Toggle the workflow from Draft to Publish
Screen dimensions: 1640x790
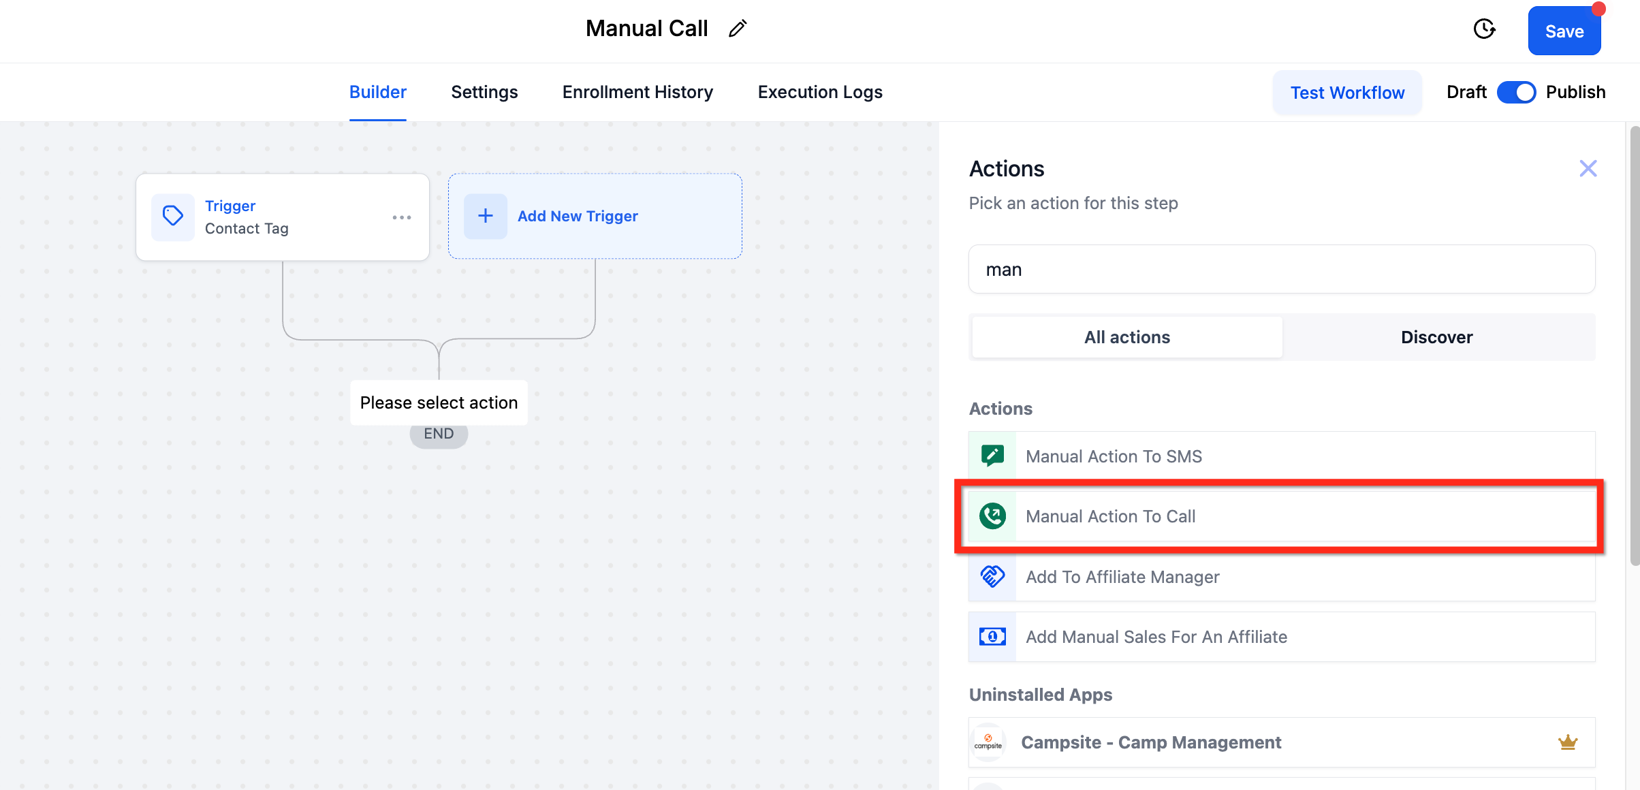[x=1516, y=92]
